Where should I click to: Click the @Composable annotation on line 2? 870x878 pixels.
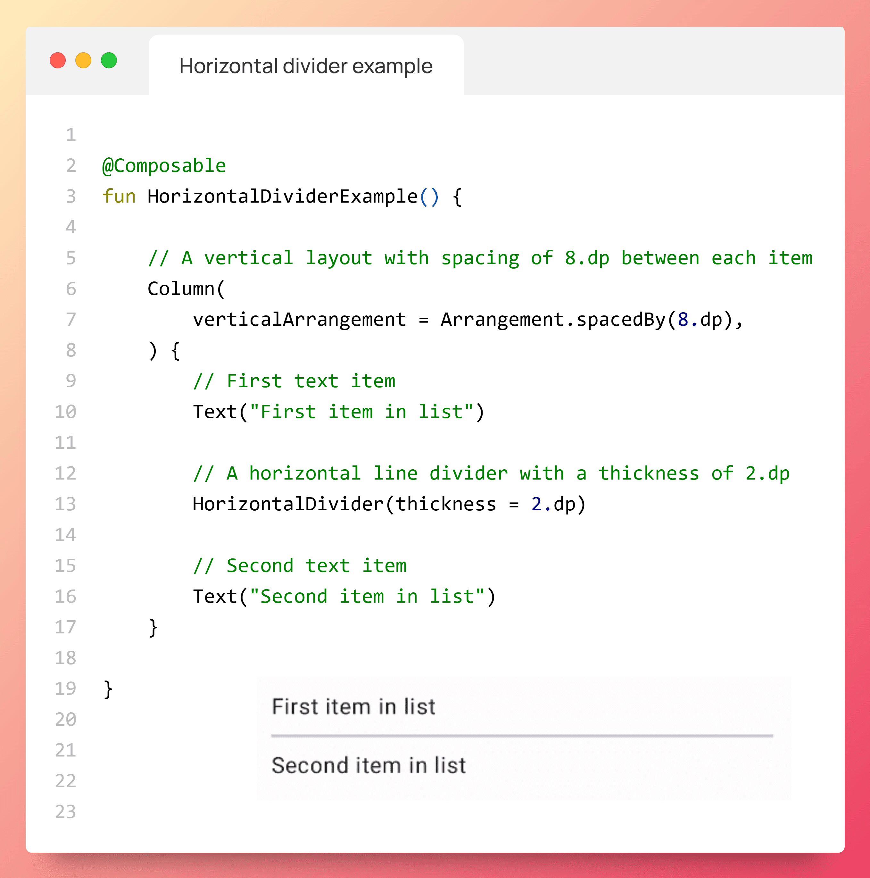(164, 166)
